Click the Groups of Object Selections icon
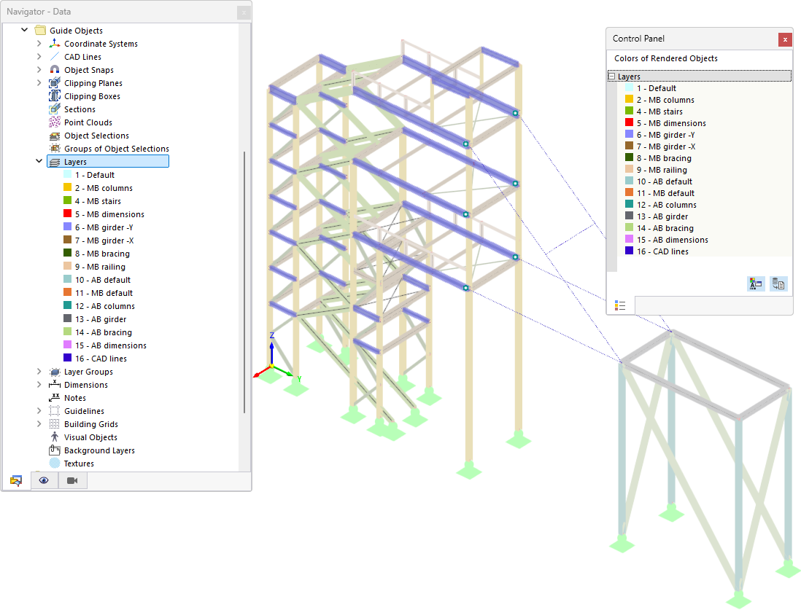 click(x=55, y=149)
